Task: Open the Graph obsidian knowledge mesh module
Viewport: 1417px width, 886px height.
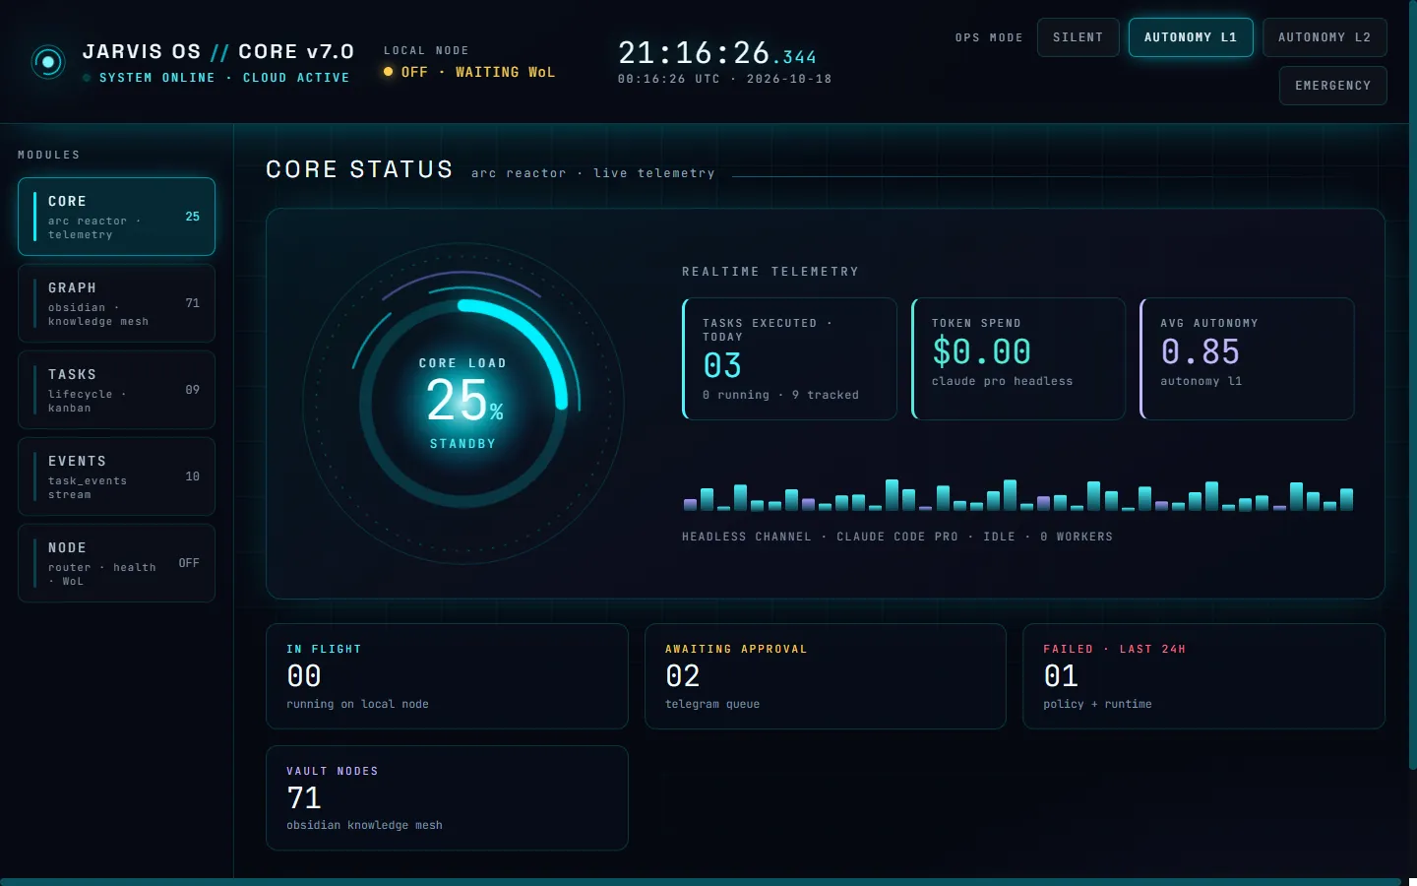Action: coord(116,303)
